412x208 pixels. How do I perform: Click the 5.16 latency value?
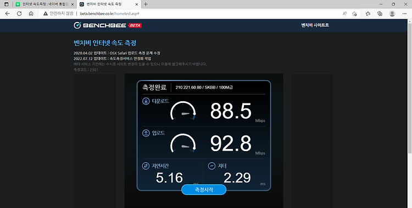pos(169,178)
